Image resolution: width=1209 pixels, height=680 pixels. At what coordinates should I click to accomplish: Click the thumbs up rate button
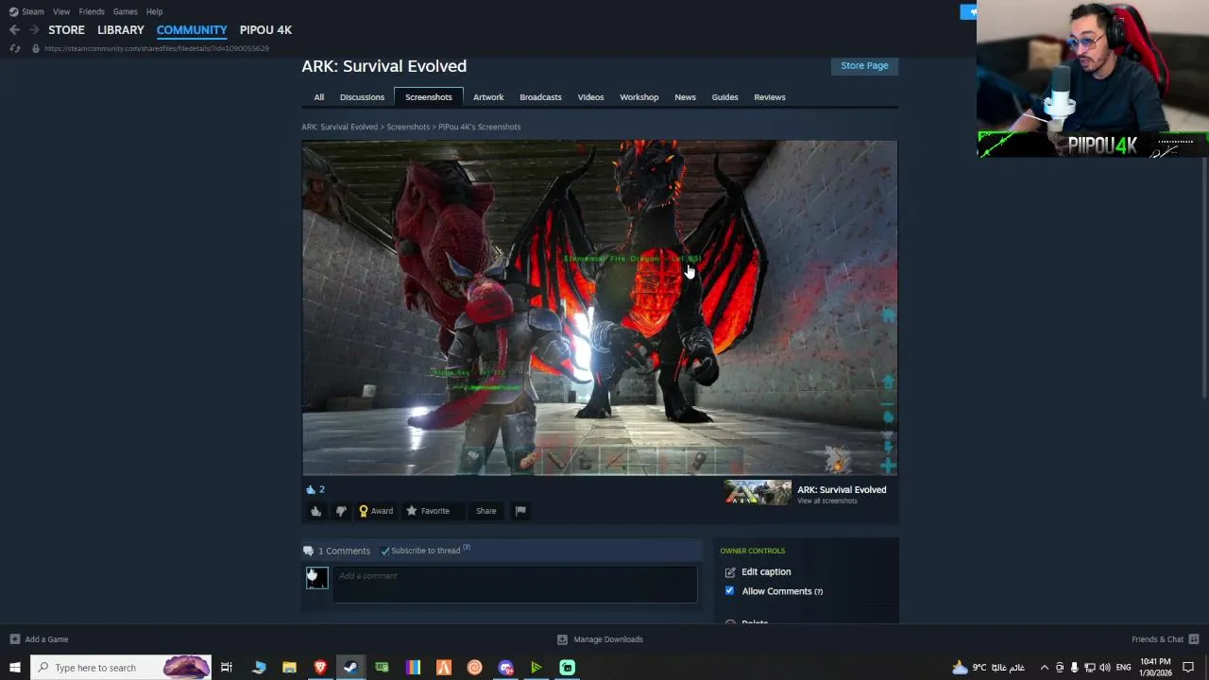click(316, 511)
